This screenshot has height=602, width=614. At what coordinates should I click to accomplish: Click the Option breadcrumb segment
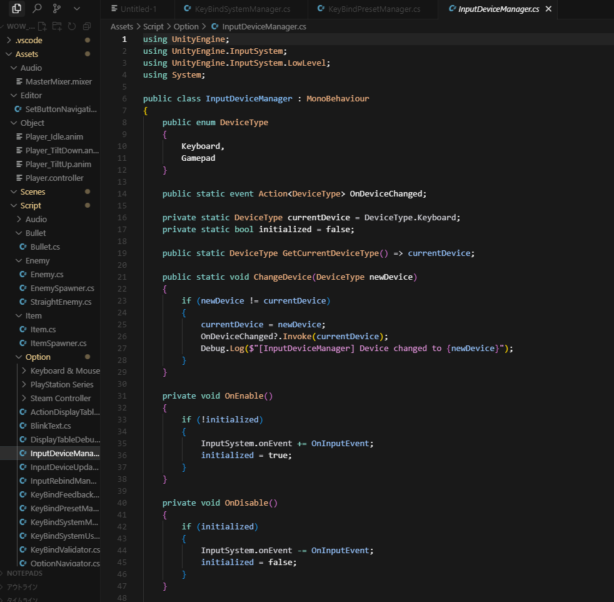(186, 27)
